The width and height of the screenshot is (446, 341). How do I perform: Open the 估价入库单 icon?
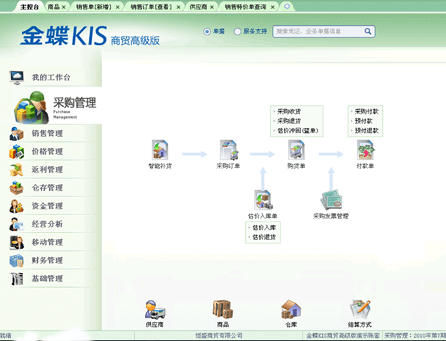pyautogui.click(x=263, y=200)
